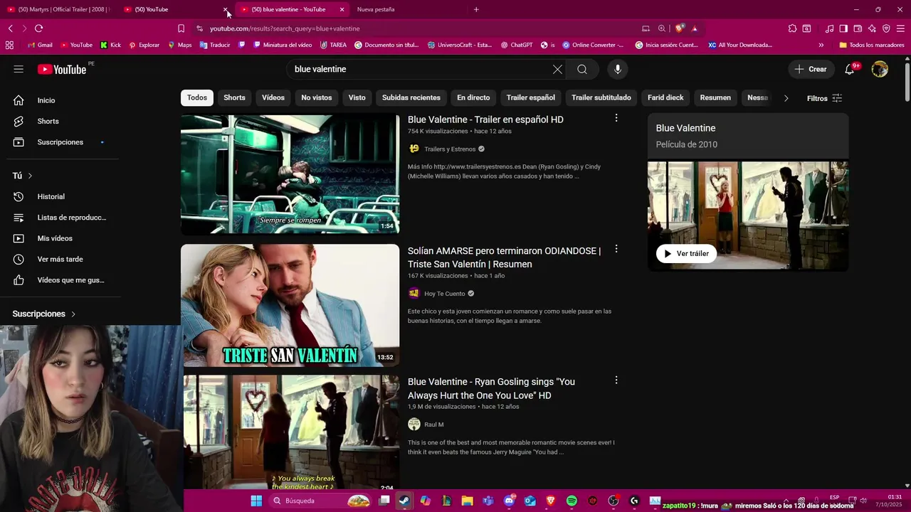The height and width of the screenshot is (512, 911).
Task: Select the Vídeos filter chip
Action: (x=273, y=97)
